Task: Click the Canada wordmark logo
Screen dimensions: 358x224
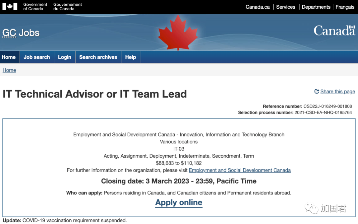Action: tap(334, 31)
